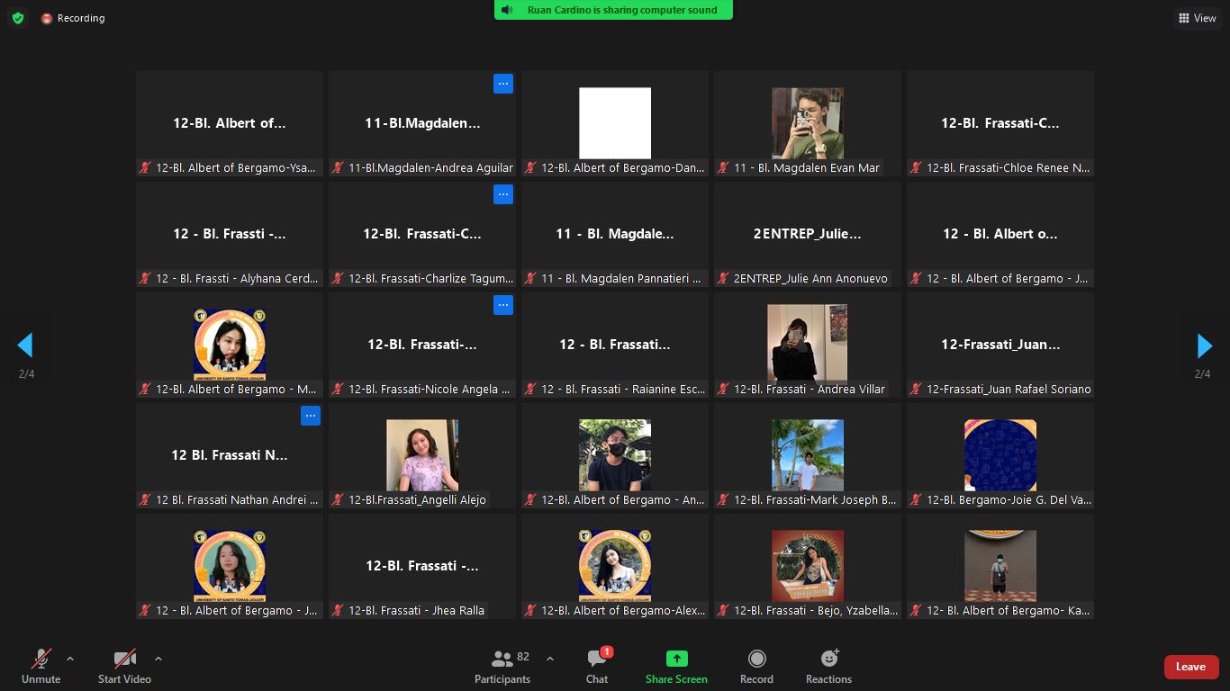Click the sharing computer sound banner
The width and height of the screenshot is (1230, 691).
[613, 10]
